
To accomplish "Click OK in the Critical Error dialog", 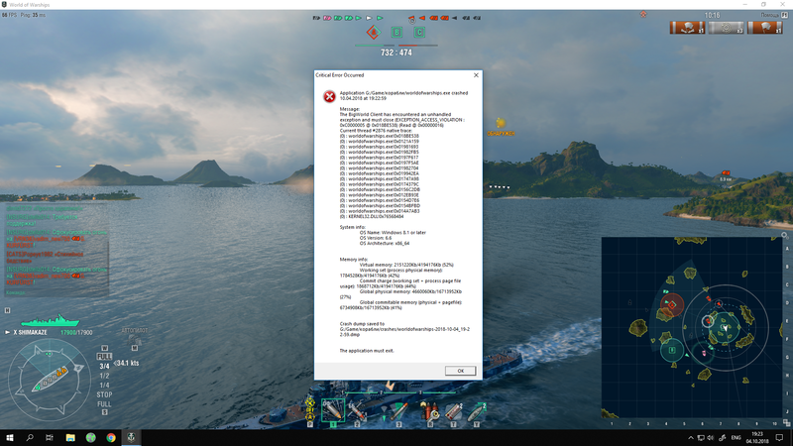I will click(460, 371).
